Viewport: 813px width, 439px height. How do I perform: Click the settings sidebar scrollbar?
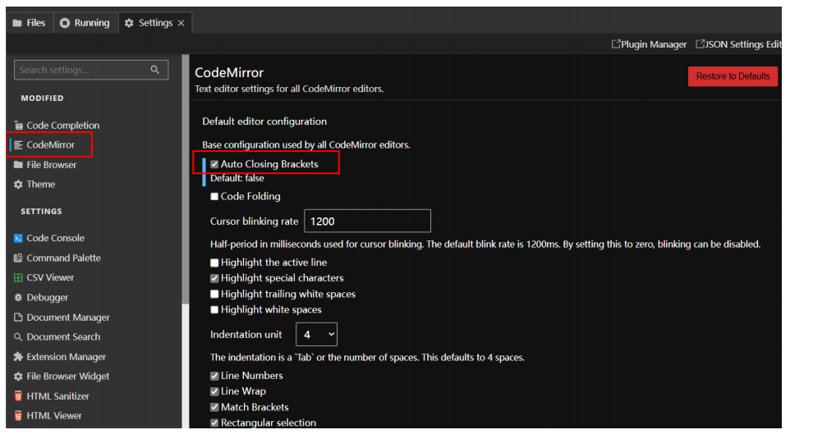185,180
